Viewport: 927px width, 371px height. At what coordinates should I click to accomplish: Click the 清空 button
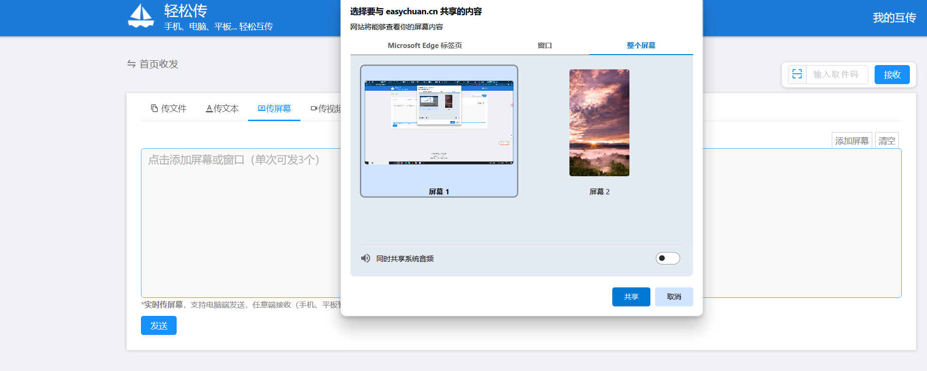tap(887, 141)
